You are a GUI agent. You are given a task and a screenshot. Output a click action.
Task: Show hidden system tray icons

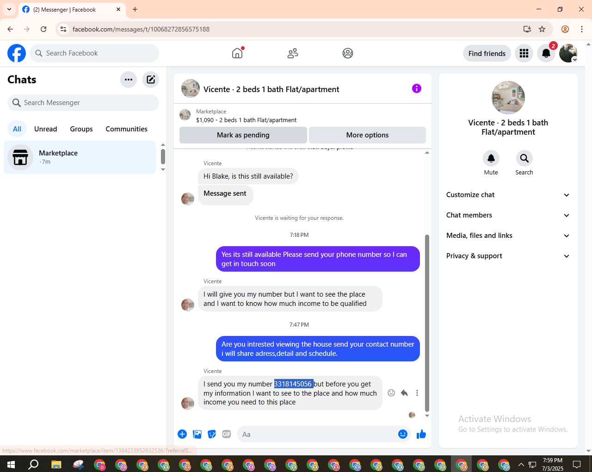click(x=521, y=465)
